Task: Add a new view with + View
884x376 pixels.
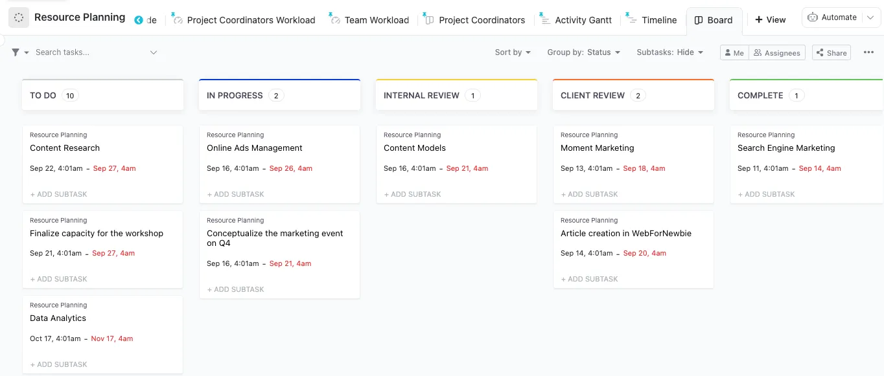Action: (771, 20)
